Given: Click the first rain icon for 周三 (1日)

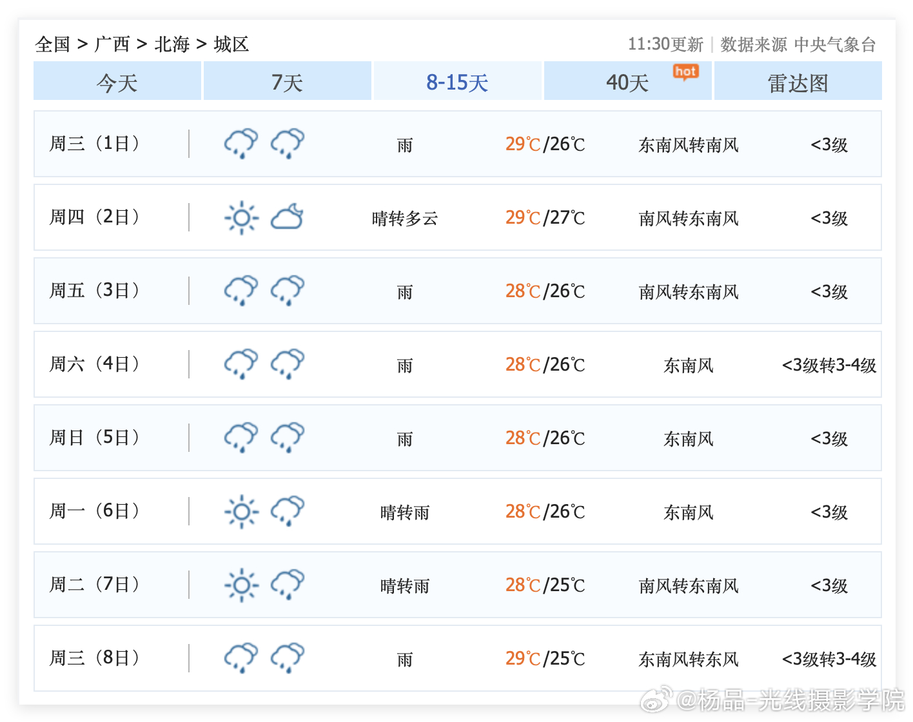Looking at the screenshot, I should coord(241,144).
